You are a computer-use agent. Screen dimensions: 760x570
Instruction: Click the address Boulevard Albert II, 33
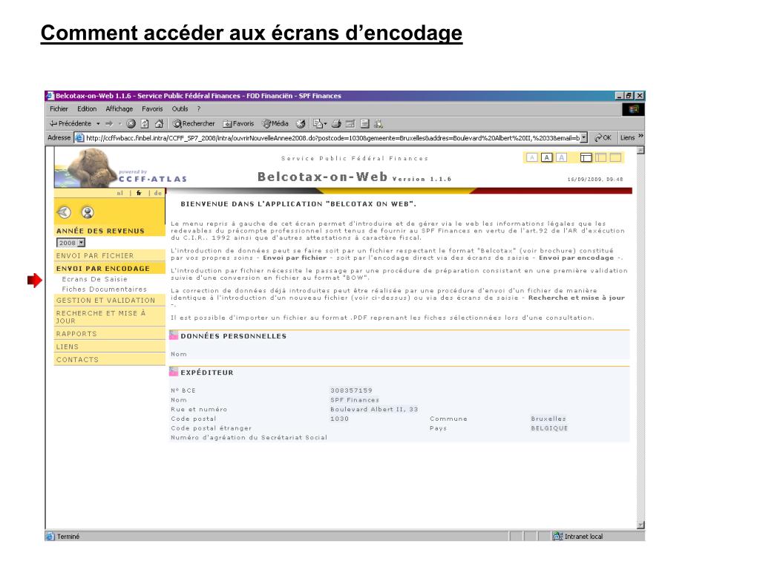click(x=374, y=409)
